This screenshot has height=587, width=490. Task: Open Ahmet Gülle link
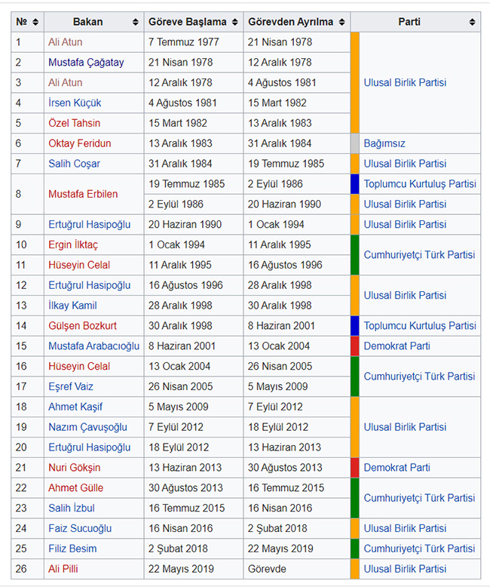[75, 488]
